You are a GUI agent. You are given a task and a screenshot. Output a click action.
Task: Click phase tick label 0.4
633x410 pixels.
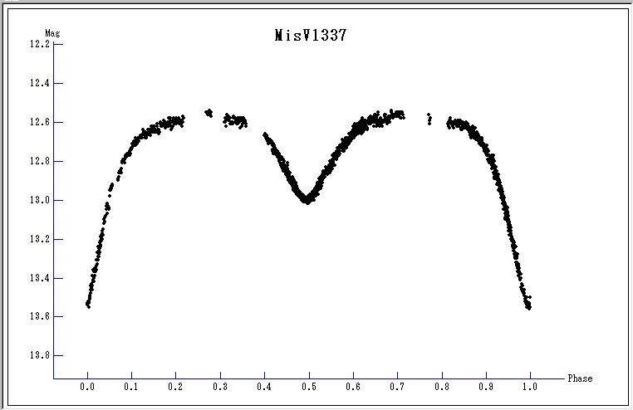coord(264,387)
